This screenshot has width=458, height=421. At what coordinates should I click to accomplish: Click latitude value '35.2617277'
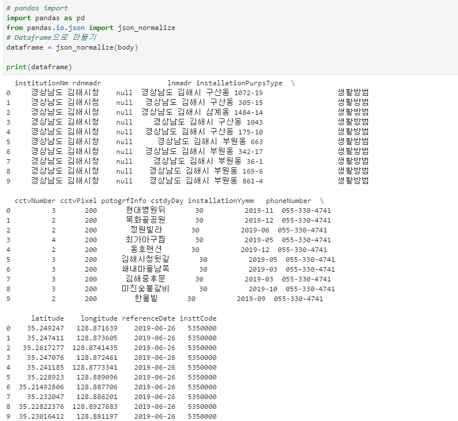click(x=43, y=348)
